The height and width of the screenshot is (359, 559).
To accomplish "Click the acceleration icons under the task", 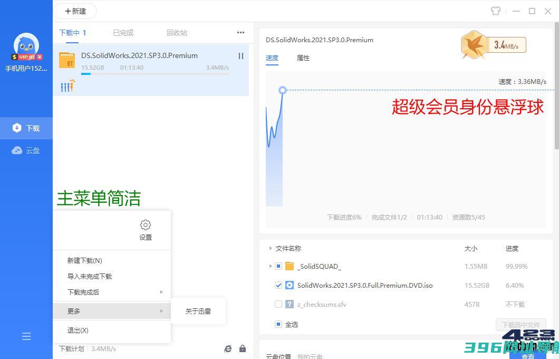I will pyautogui.click(x=68, y=86).
